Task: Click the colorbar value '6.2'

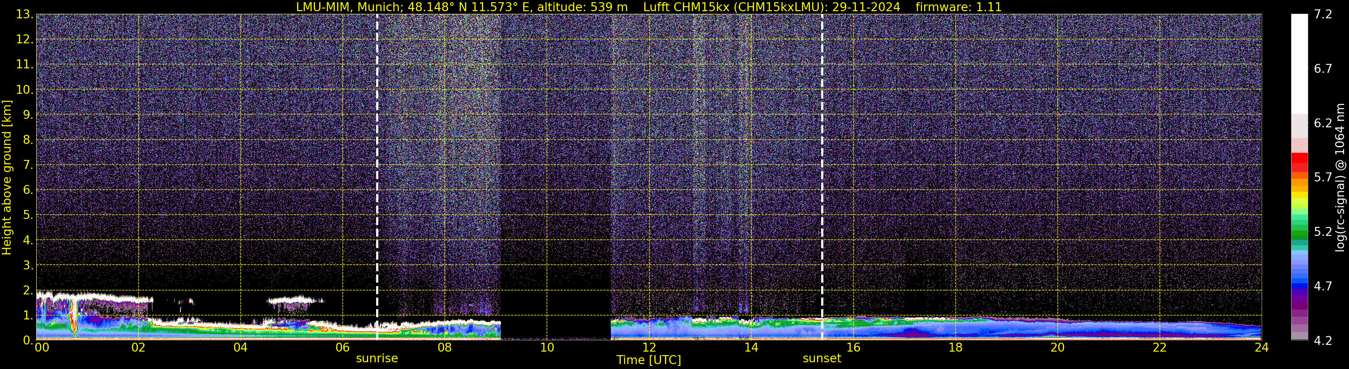Action: pos(1323,123)
